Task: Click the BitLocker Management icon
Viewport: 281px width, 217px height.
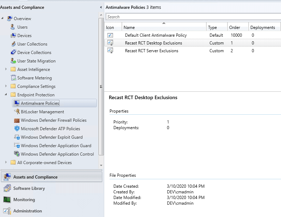Action: click(x=17, y=112)
